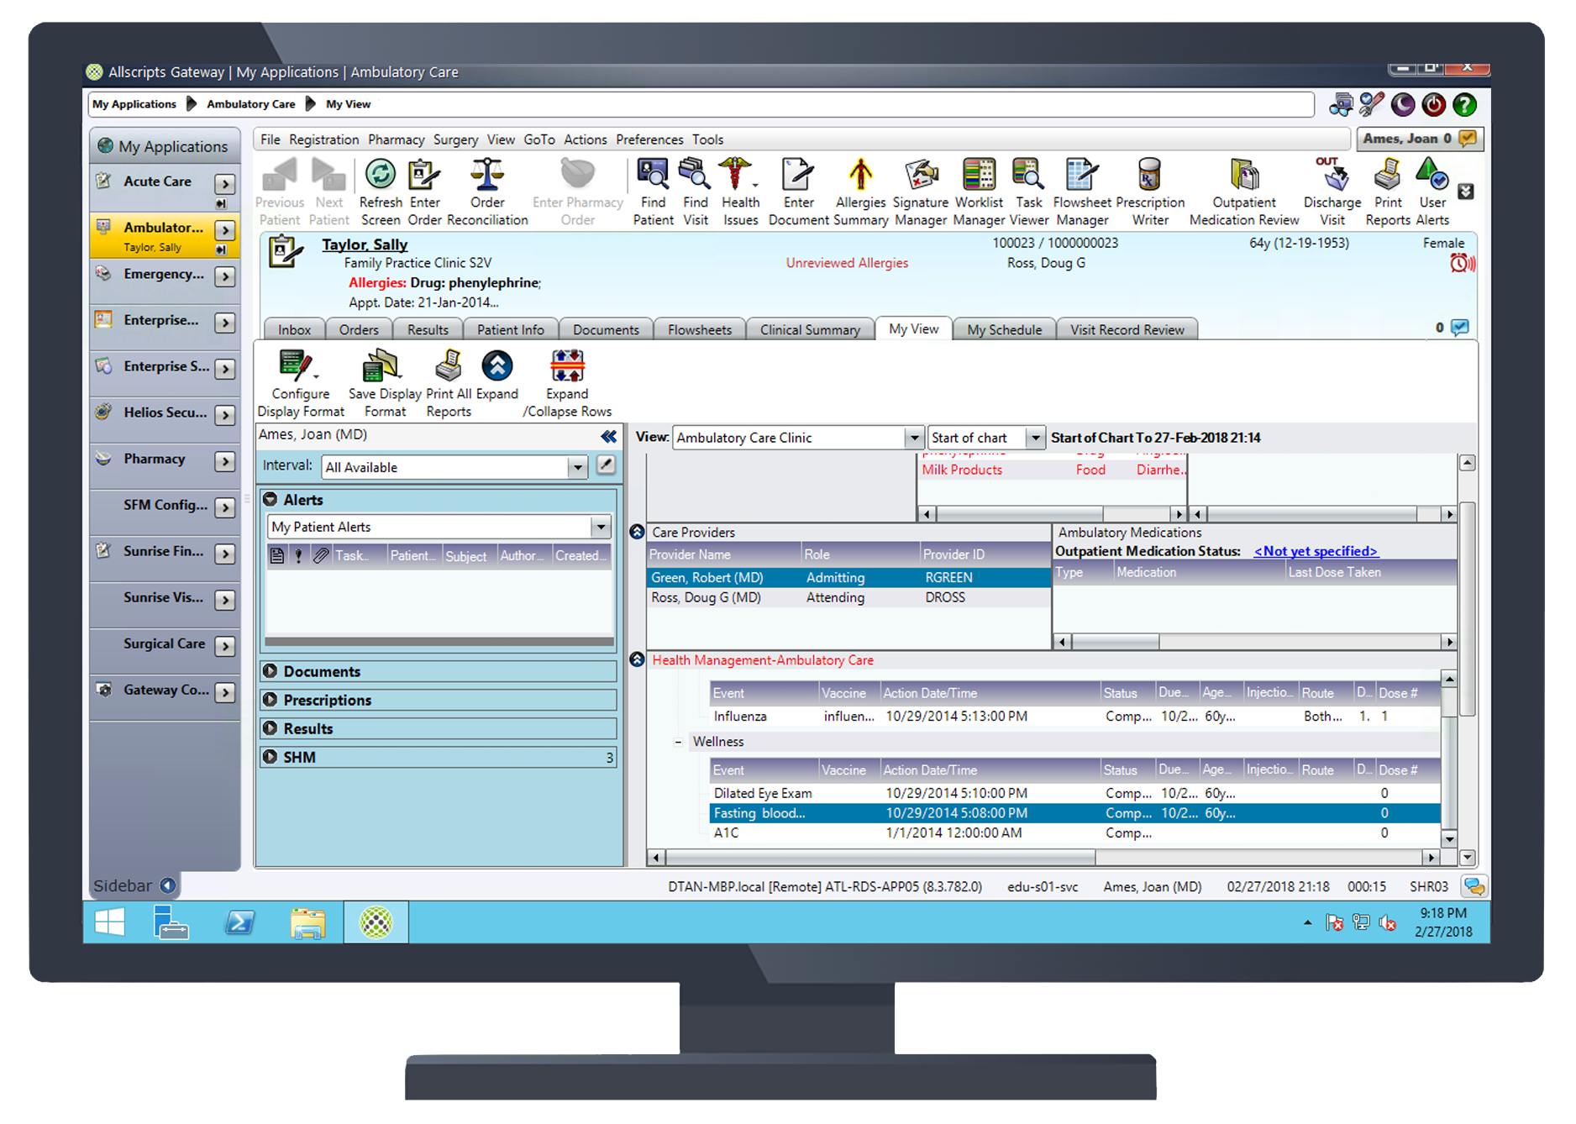This screenshot has height=1124, width=1576.
Task: Switch to the Clinical Summary tab
Action: [810, 329]
